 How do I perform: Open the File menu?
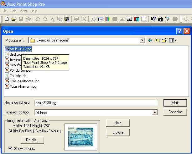tap(4, 11)
